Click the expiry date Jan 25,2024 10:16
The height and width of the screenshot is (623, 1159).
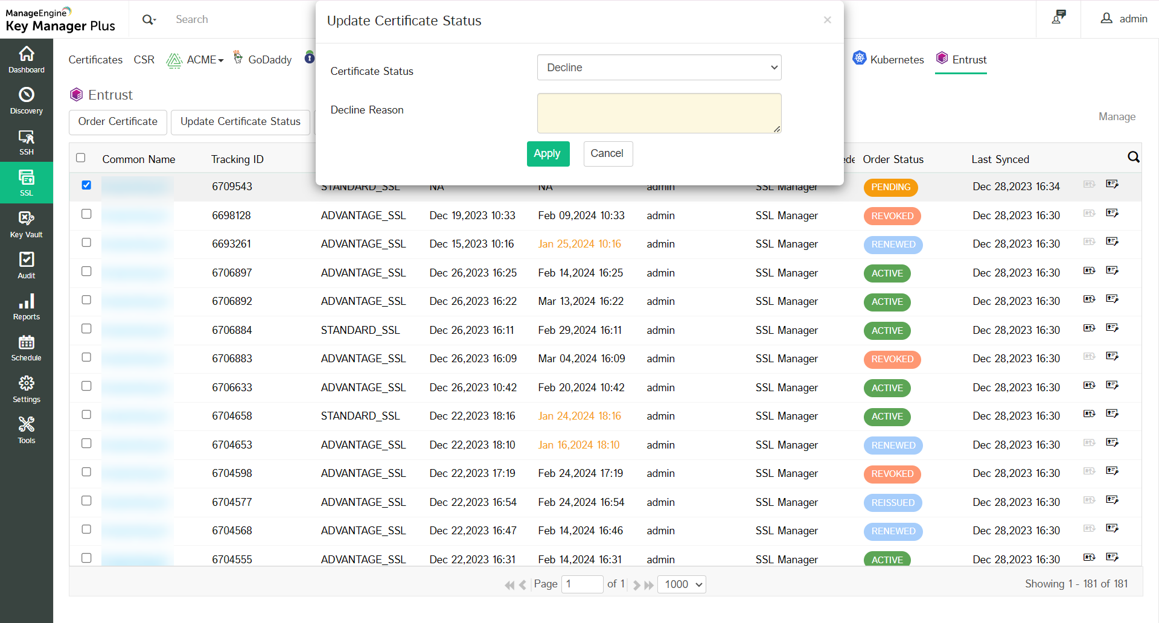click(579, 244)
